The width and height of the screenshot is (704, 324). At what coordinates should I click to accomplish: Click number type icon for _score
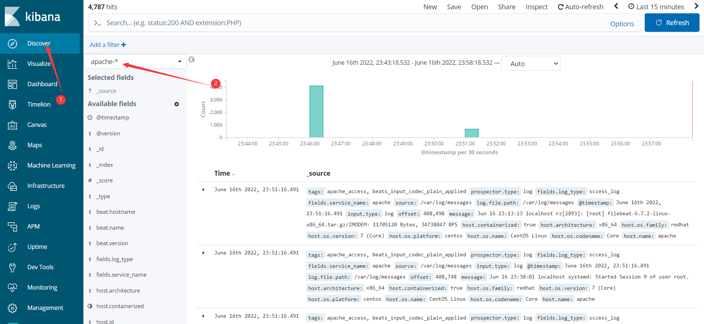90,180
